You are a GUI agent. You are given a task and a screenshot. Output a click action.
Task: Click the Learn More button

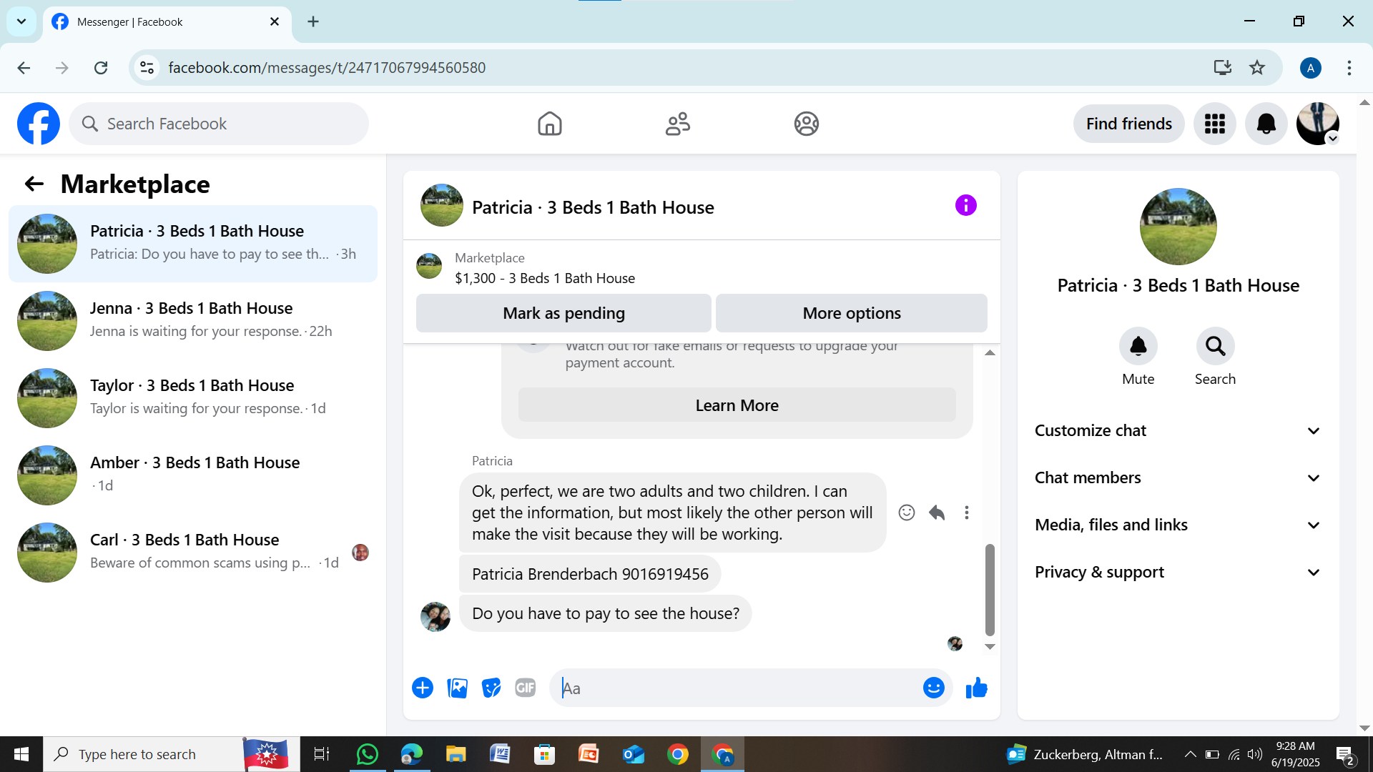(737, 405)
